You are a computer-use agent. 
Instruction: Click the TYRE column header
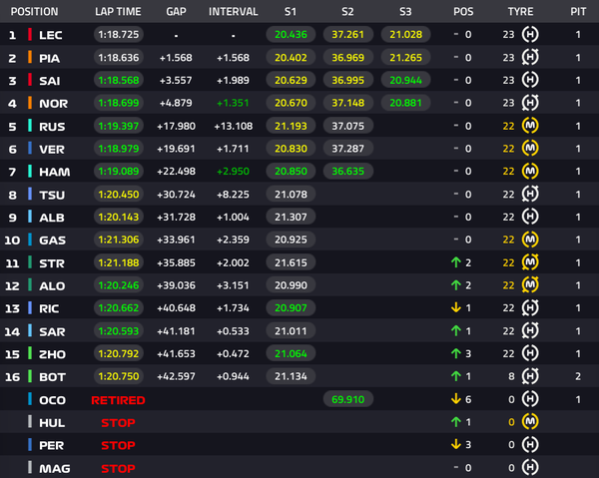pyautogui.click(x=520, y=11)
